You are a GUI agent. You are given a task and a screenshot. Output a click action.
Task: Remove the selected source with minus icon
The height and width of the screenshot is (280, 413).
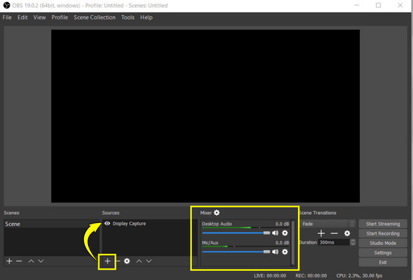click(118, 261)
